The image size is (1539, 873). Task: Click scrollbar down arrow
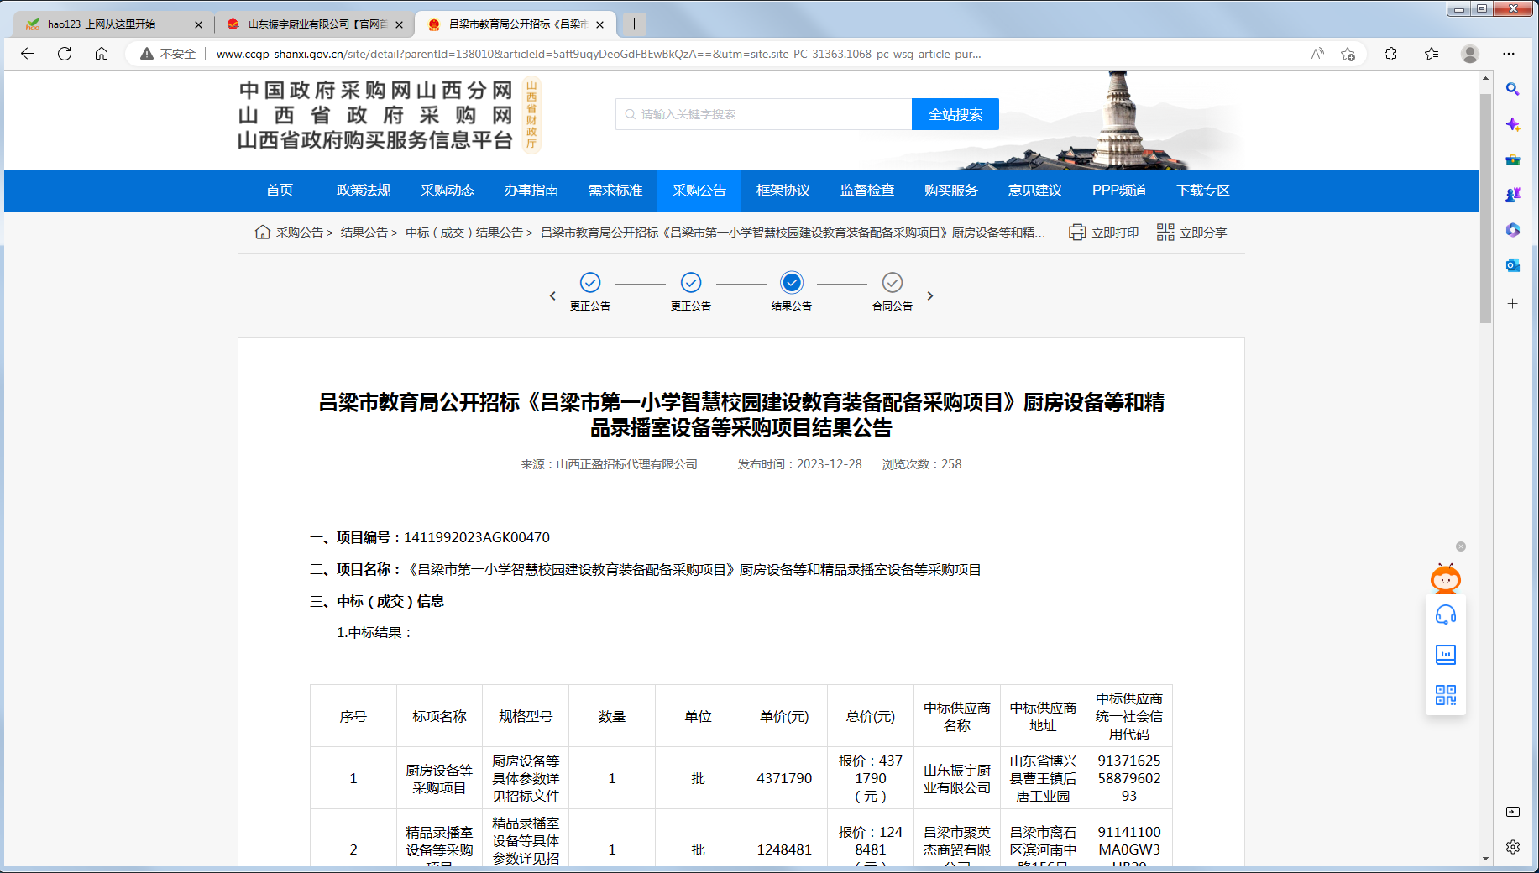[1485, 859]
